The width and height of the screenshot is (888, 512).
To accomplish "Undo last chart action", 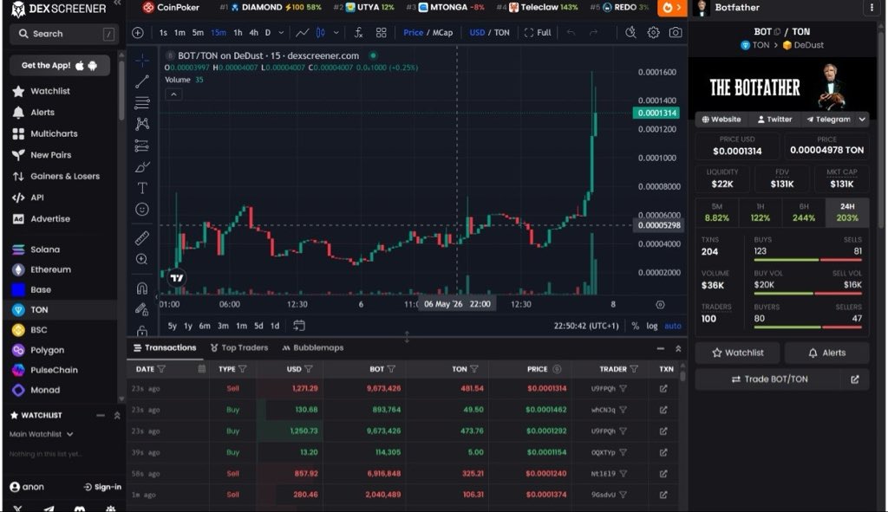I will (571, 33).
